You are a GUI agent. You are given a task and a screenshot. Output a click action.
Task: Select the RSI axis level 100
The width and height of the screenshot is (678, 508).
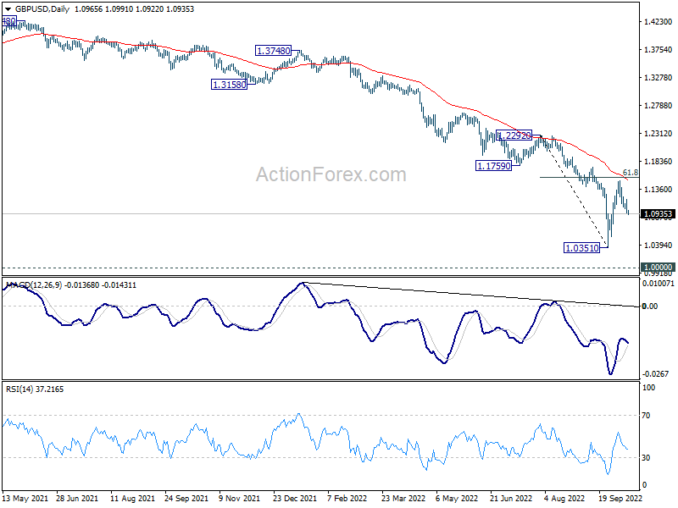[x=648, y=388]
